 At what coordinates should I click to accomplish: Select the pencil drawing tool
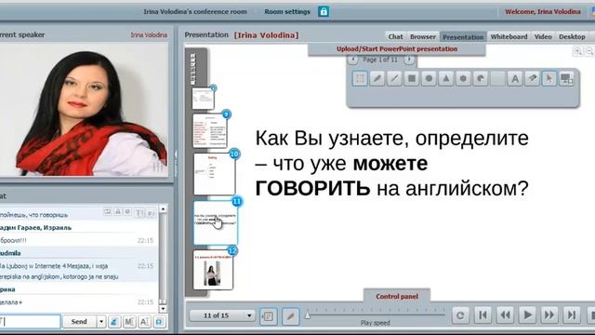tap(377, 78)
